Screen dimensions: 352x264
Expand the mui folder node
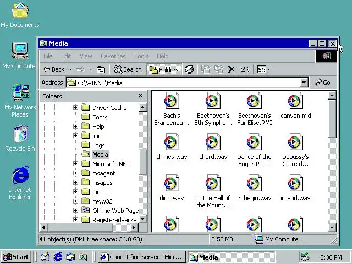75,192
